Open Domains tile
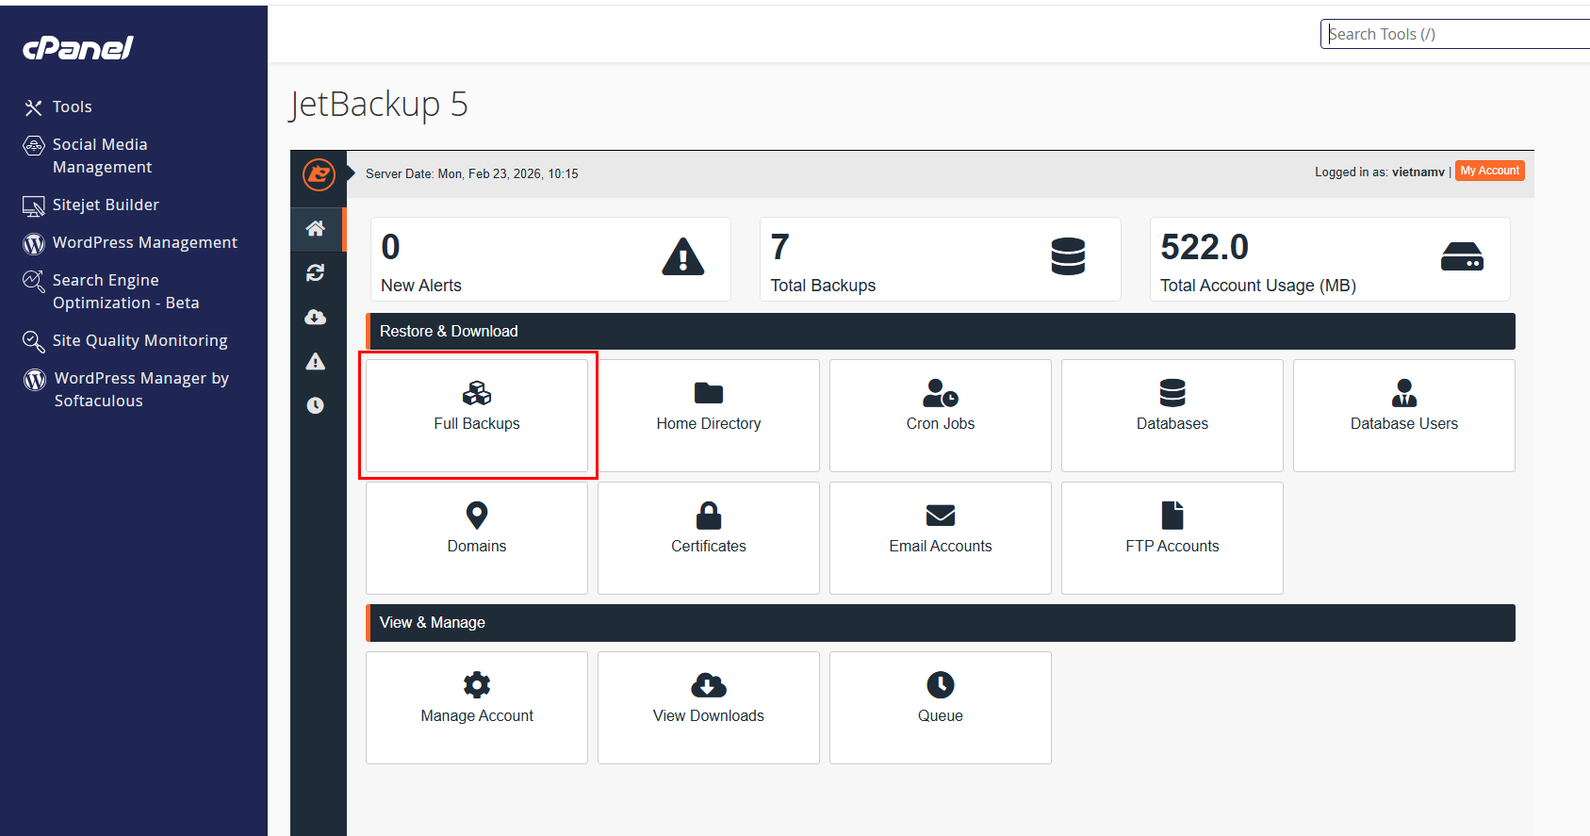This screenshot has width=1590, height=836. coord(477,538)
